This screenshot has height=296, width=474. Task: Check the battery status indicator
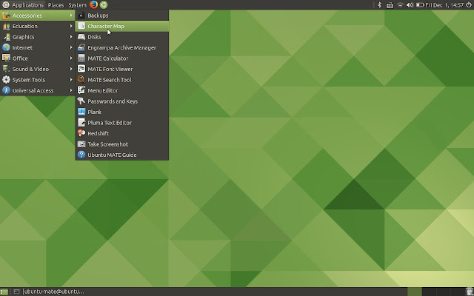pyautogui.click(x=420, y=5)
